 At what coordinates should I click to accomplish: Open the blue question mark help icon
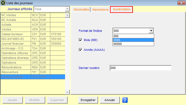(125, 100)
